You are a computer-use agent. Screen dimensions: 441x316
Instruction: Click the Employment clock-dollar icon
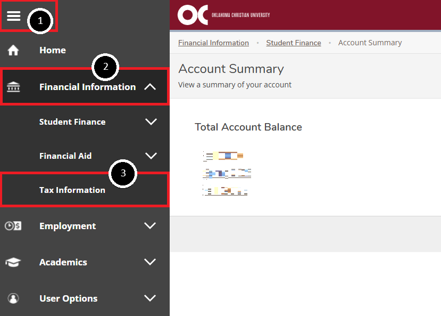pyautogui.click(x=13, y=226)
